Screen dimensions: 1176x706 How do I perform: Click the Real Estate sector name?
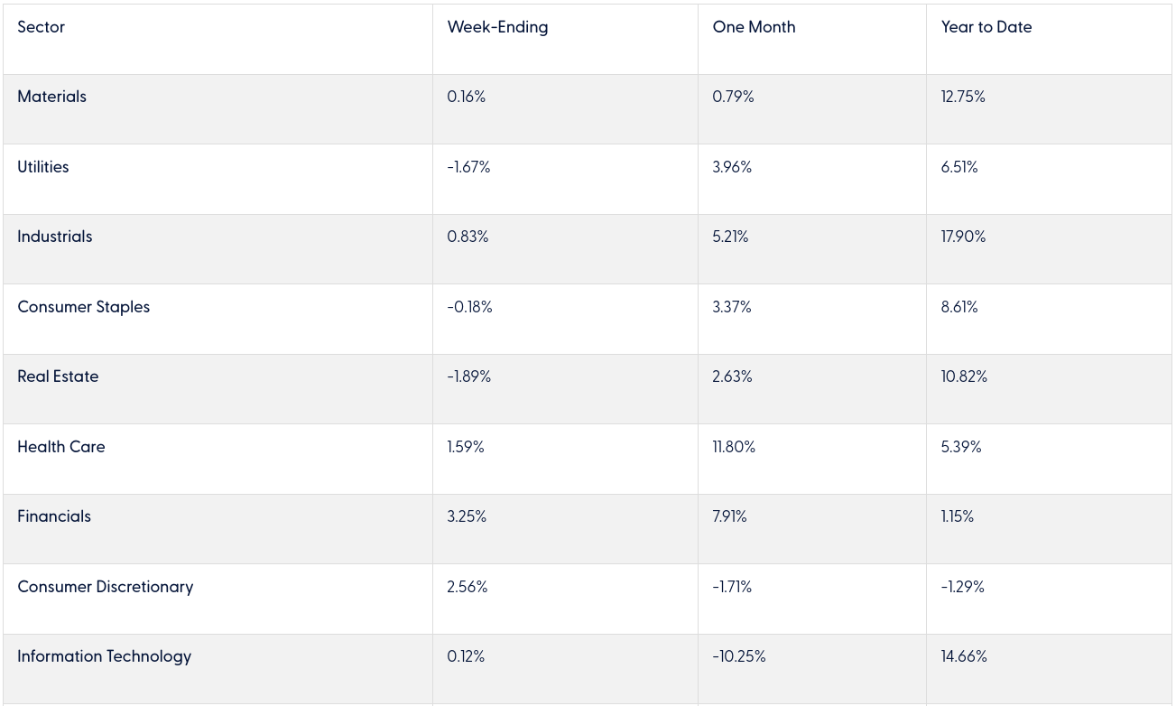pos(58,376)
